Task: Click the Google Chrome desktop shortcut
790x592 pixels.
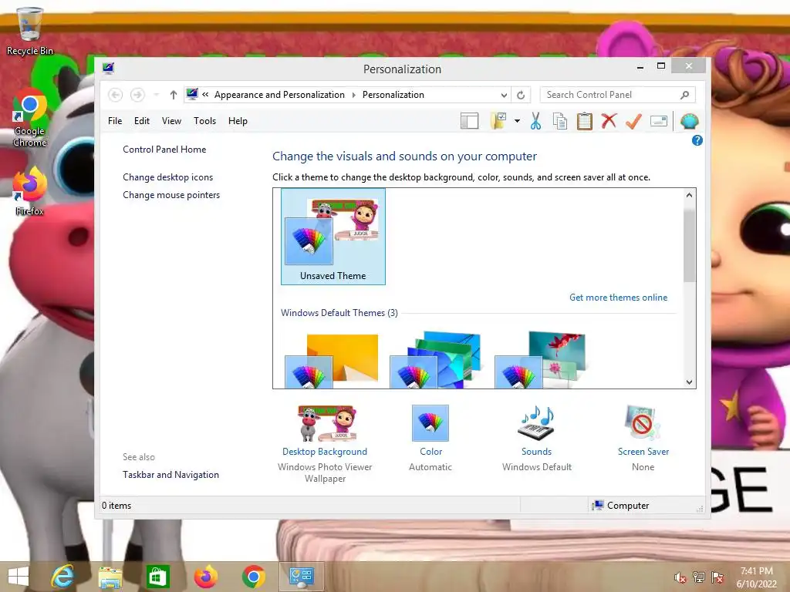Action: 30,118
